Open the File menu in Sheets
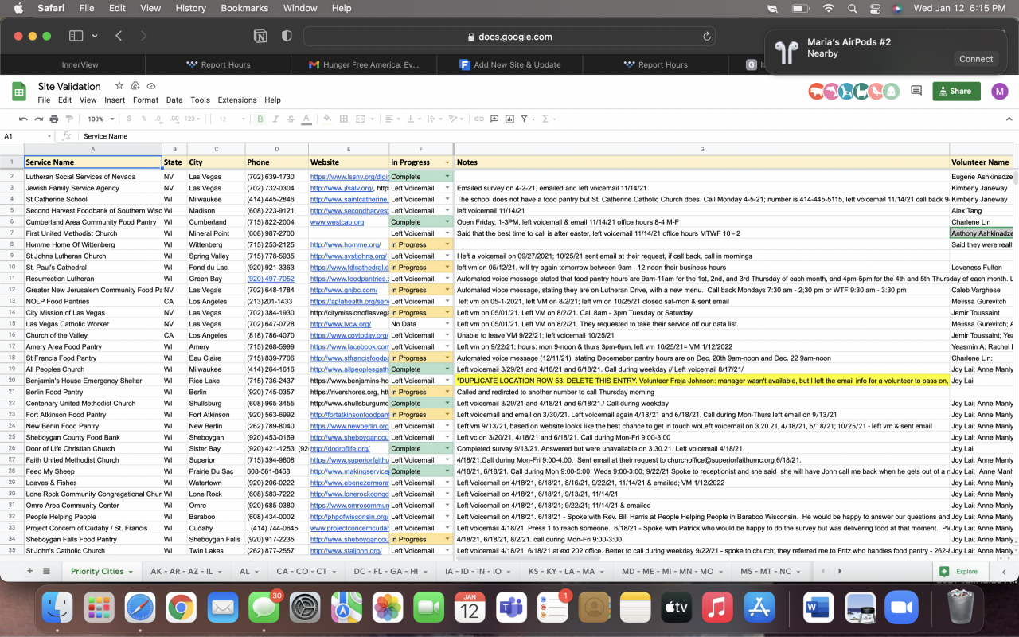1019x637 pixels. 44,100
